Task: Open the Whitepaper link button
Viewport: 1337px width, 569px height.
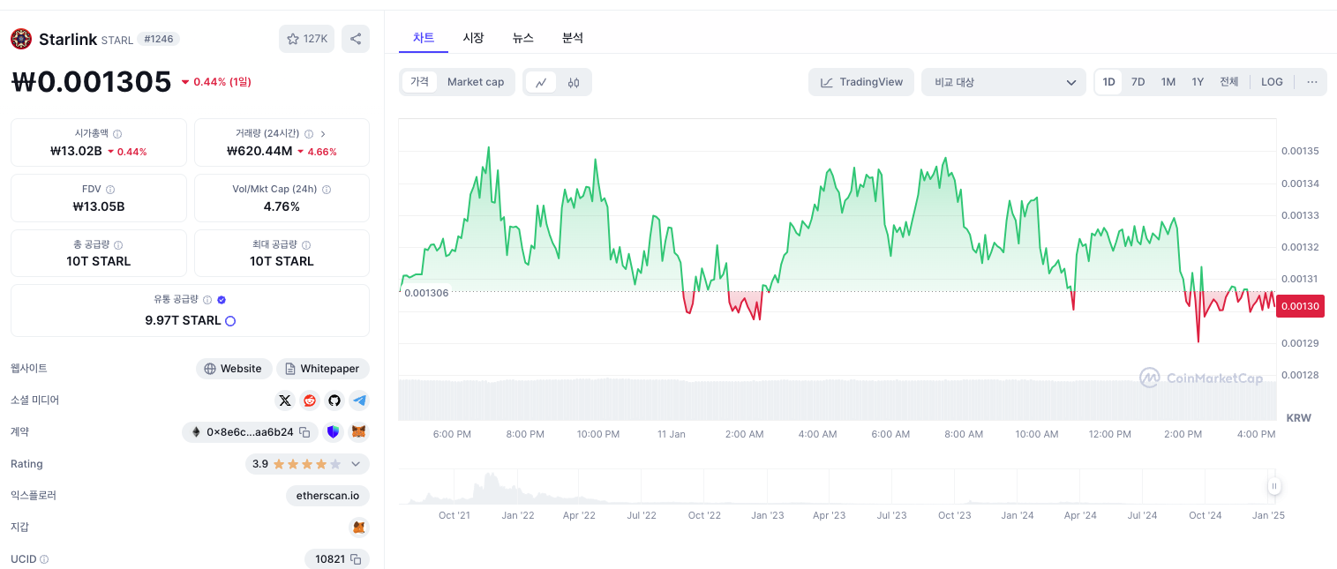Action: (x=323, y=369)
